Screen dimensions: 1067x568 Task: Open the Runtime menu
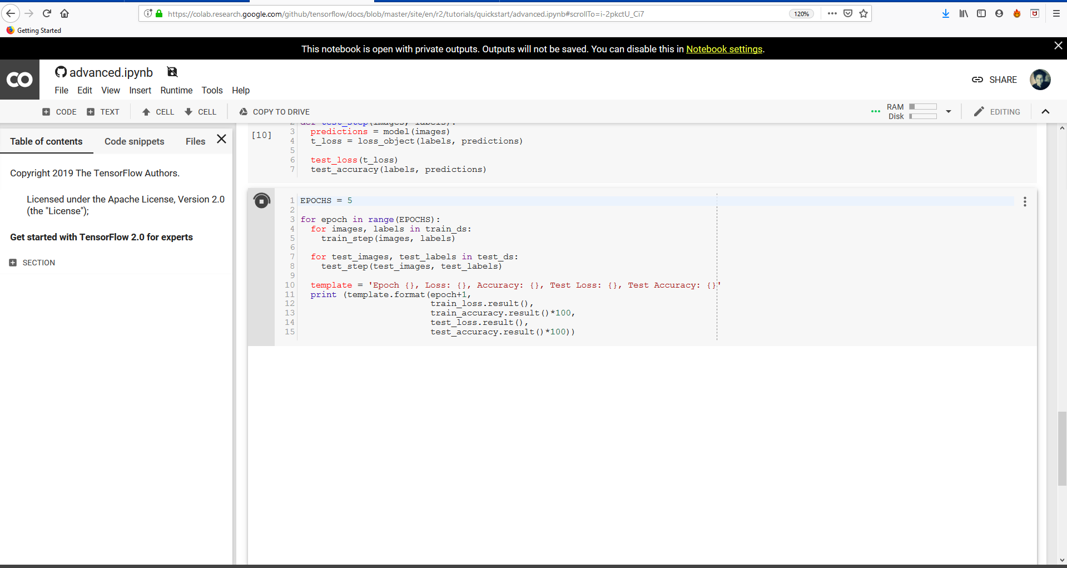pyautogui.click(x=176, y=90)
